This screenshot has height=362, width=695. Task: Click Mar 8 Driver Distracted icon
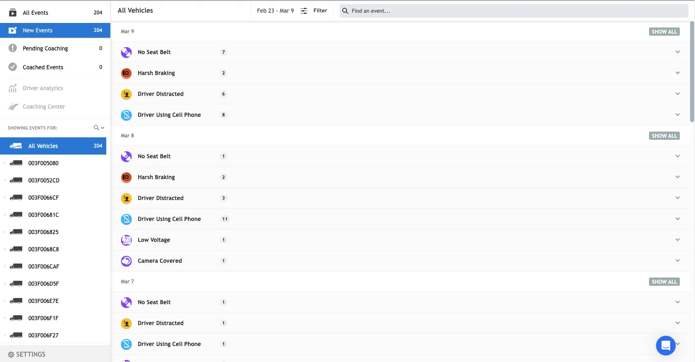pyautogui.click(x=126, y=198)
